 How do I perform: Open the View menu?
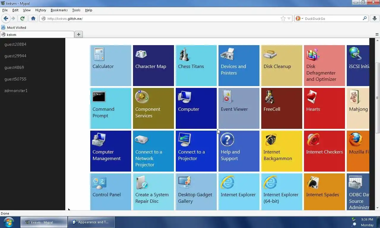[27, 10]
